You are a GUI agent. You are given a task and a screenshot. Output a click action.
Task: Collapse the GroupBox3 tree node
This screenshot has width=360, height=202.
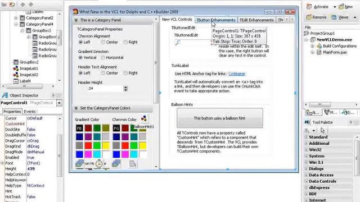(22, 30)
